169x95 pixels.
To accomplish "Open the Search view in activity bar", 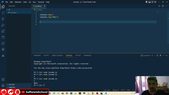I will (x=3, y=13).
